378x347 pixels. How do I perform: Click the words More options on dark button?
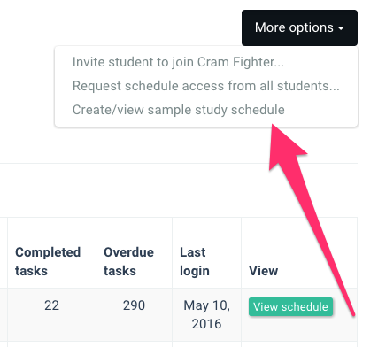point(294,27)
